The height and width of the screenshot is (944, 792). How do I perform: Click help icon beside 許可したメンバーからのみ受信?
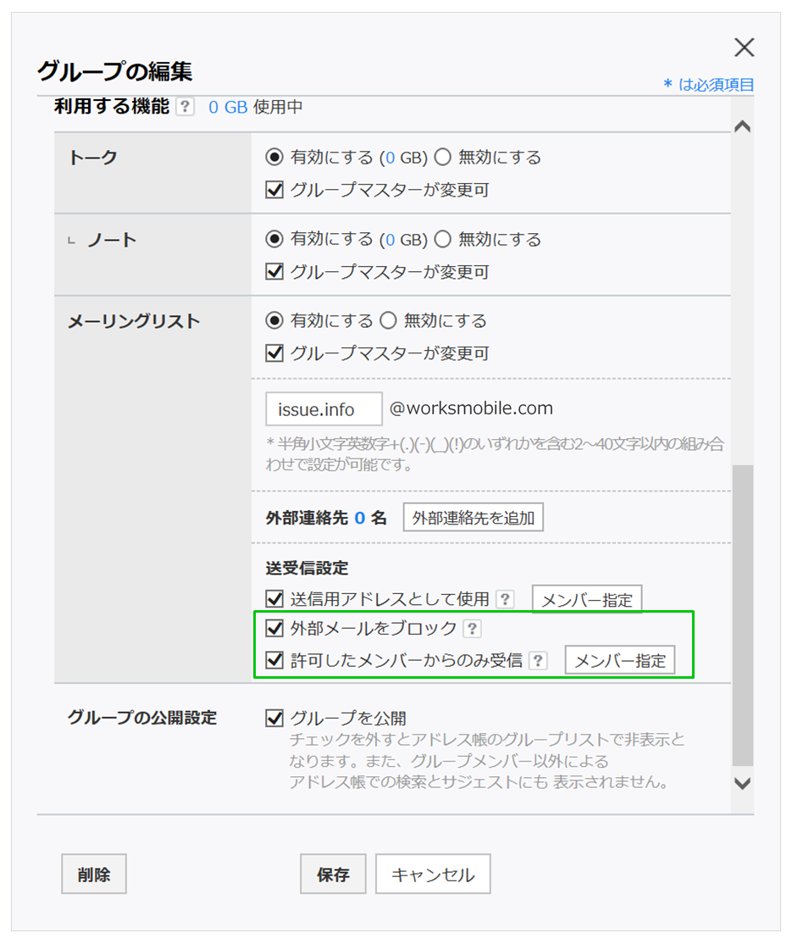(538, 661)
